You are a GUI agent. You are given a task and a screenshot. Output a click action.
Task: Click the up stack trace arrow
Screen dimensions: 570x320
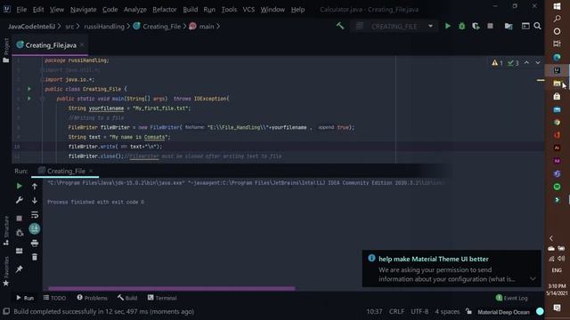(x=35, y=186)
